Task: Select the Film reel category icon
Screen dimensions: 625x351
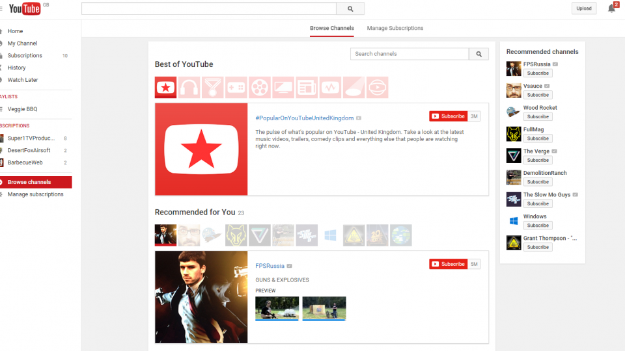Action: tap(260, 87)
